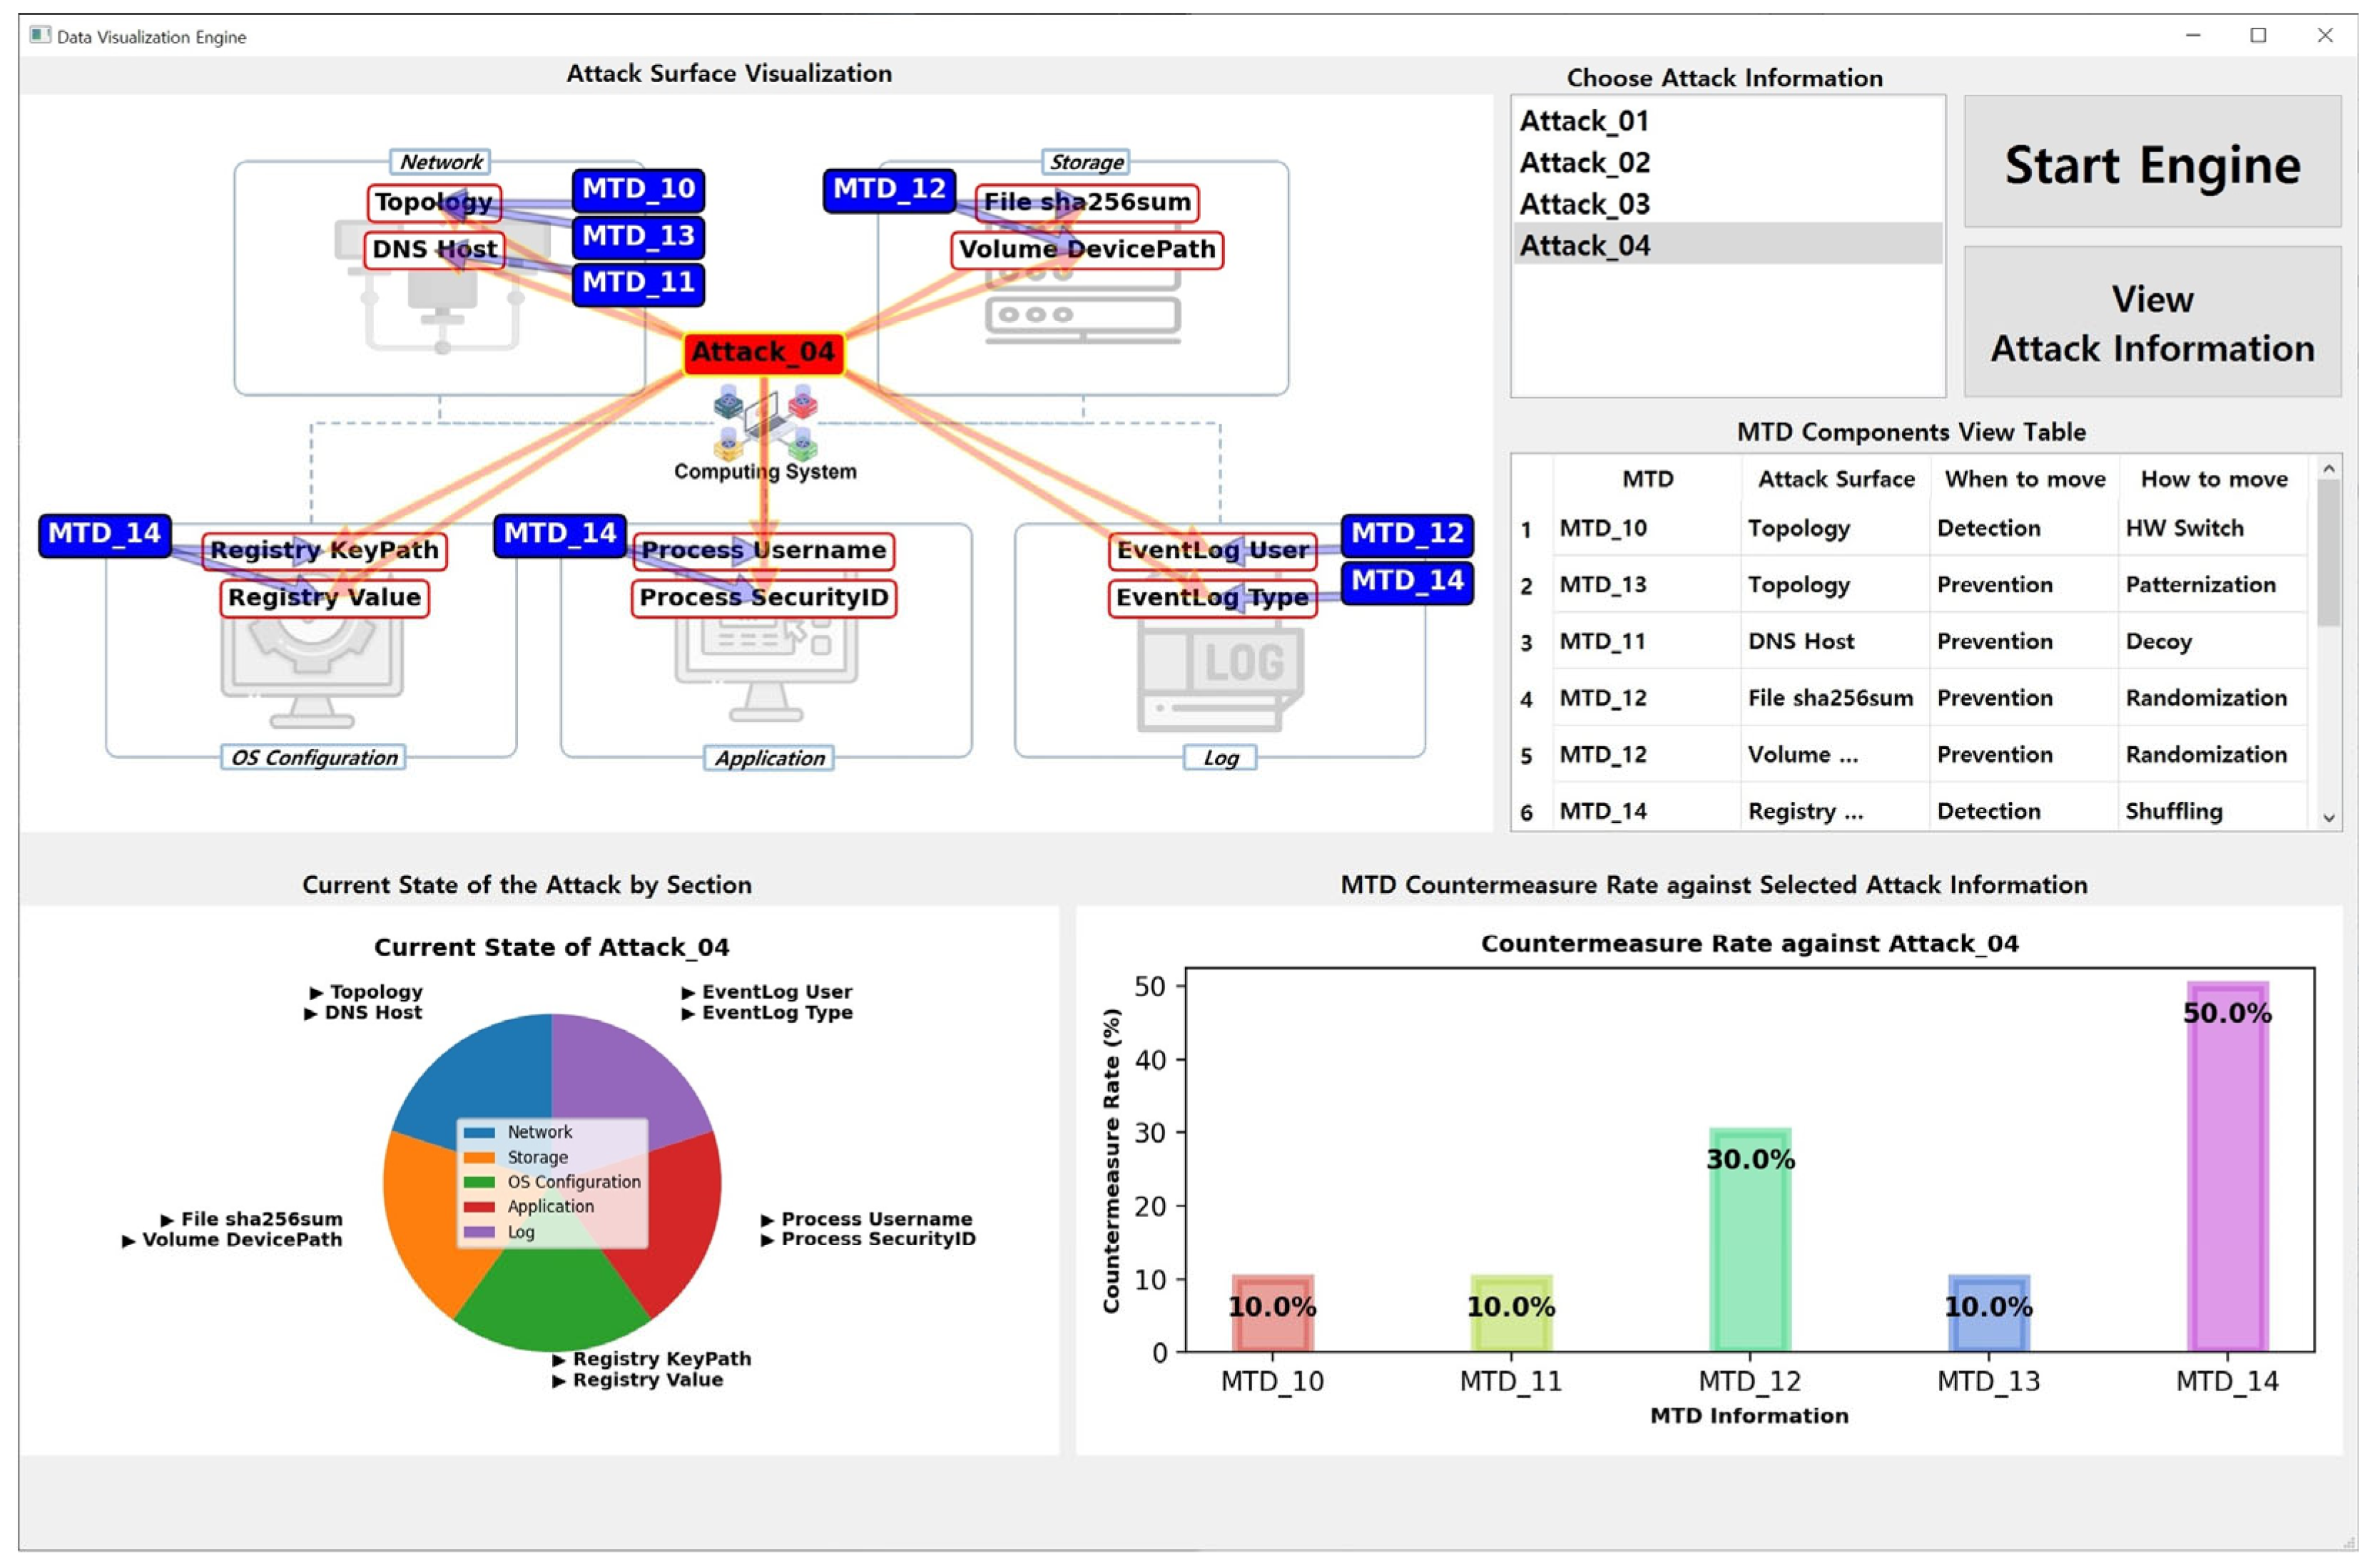The height and width of the screenshot is (1568, 2375).
Task: Select Attack_01 in the attack list
Action: 1584,121
